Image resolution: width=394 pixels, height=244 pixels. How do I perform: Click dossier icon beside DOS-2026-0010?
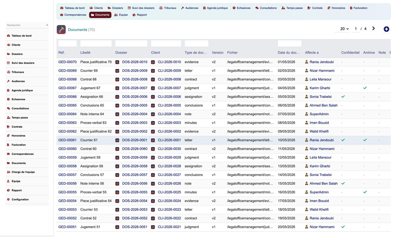pyautogui.click(x=117, y=62)
